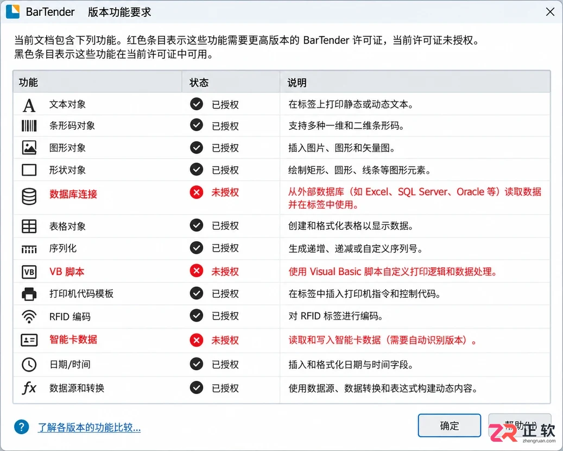Click description 插入和格式化日期与时间字段
The width and height of the screenshot is (563, 451).
(x=351, y=365)
